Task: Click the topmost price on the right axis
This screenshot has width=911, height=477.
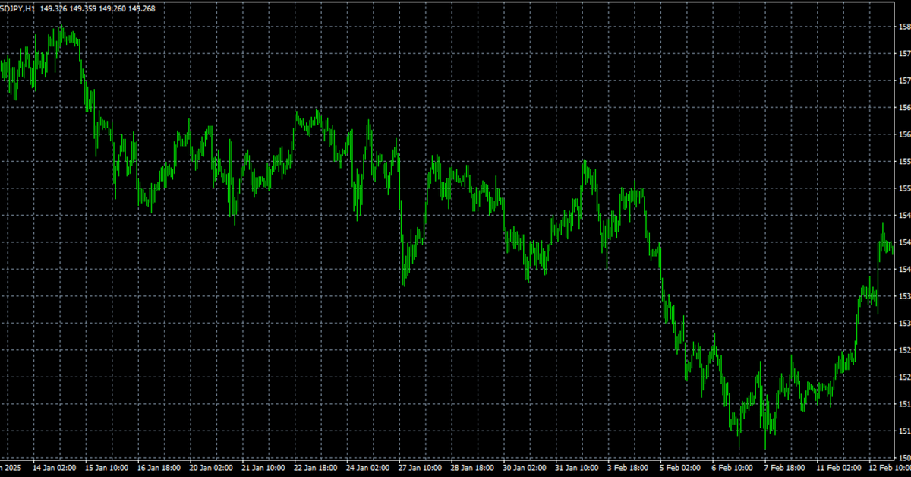Action: tap(903, 25)
